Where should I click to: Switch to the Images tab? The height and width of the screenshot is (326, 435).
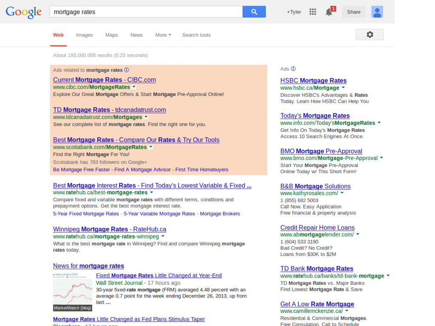[85, 35]
